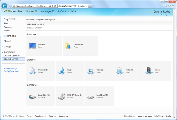Click Disconnect computer from SkyDrive link
Screen dimensions: 177x120
point(41,19)
